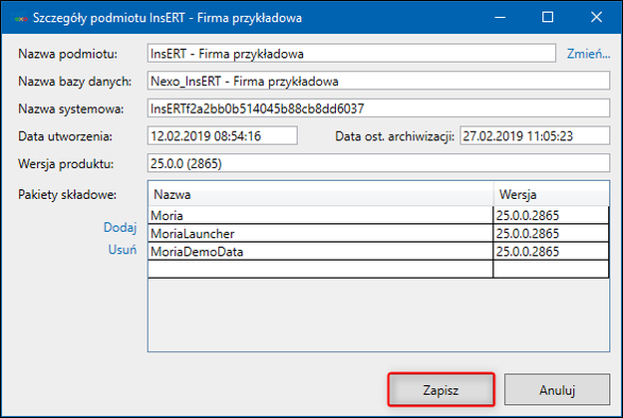Minimize the Szczegóły podmiotu window
Viewport: 623px width, 418px height.
coord(501,18)
